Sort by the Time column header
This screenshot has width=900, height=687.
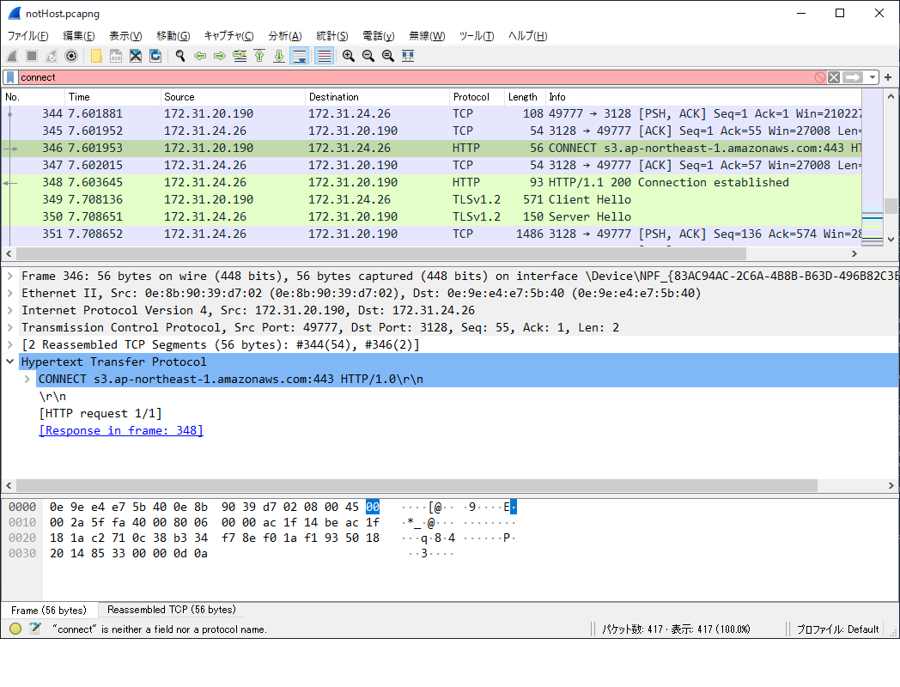pyautogui.click(x=113, y=97)
